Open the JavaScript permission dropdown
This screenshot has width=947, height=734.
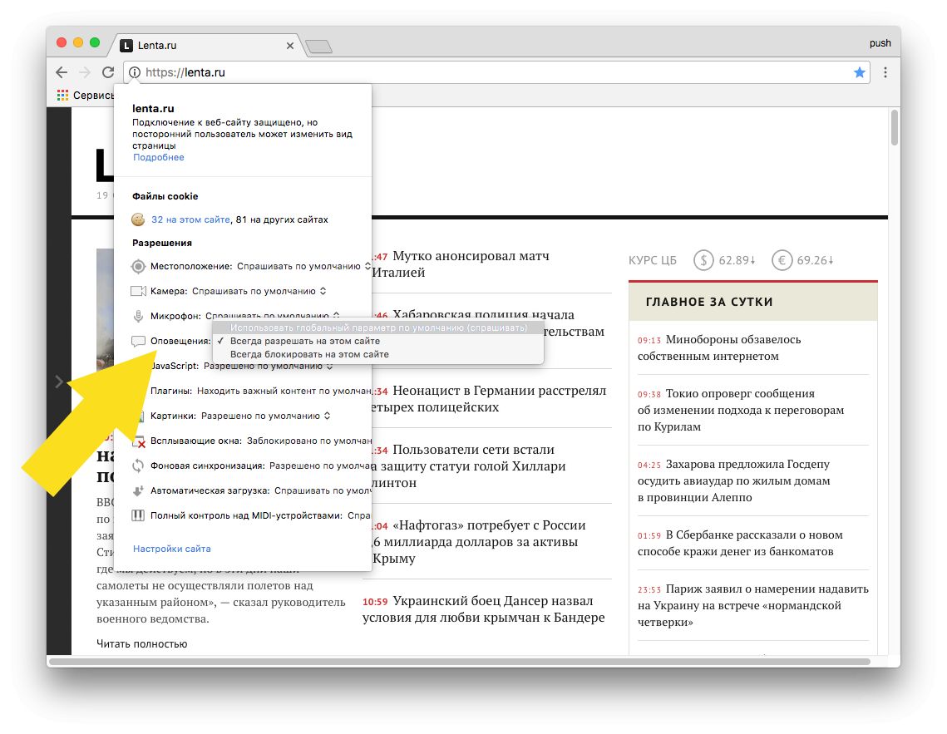(269, 367)
